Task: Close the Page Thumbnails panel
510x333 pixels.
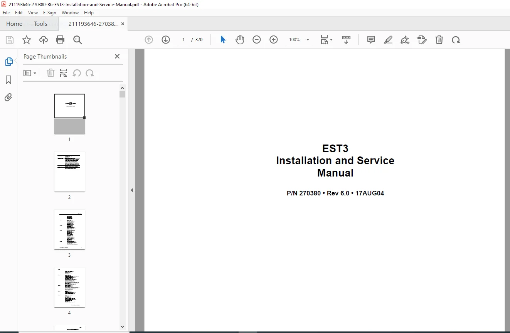Action: point(117,56)
